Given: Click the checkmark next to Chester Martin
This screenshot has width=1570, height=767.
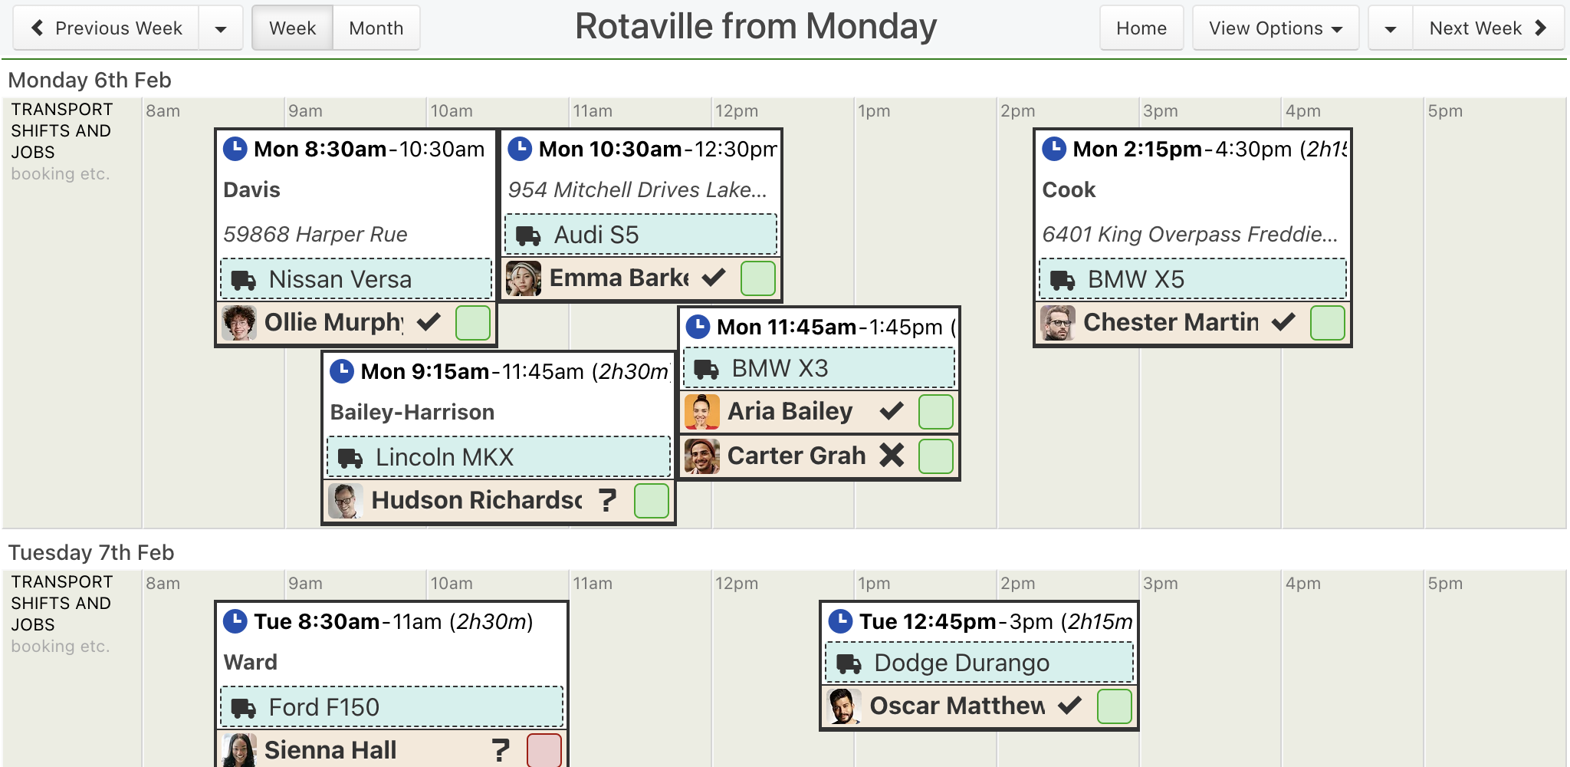Looking at the screenshot, I should pyautogui.click(x=1283, y=322).
